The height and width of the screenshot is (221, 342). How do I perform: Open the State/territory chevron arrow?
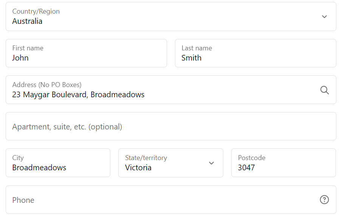[211, 163]
